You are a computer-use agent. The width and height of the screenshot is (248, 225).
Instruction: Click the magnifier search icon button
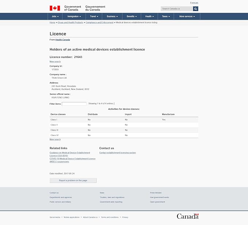pyautogui.click(x=195, y=9)
